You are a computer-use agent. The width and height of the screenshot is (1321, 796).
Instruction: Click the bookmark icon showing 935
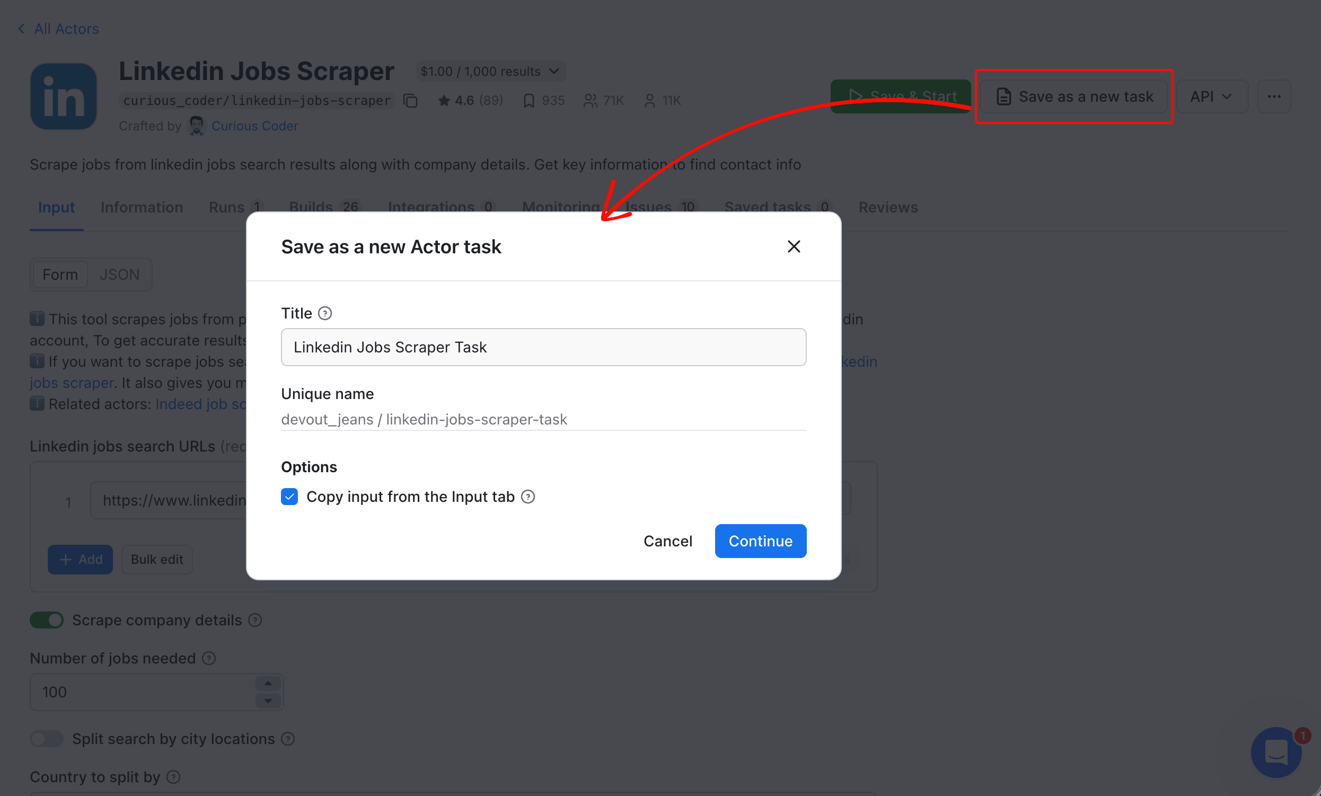[529, 100]
